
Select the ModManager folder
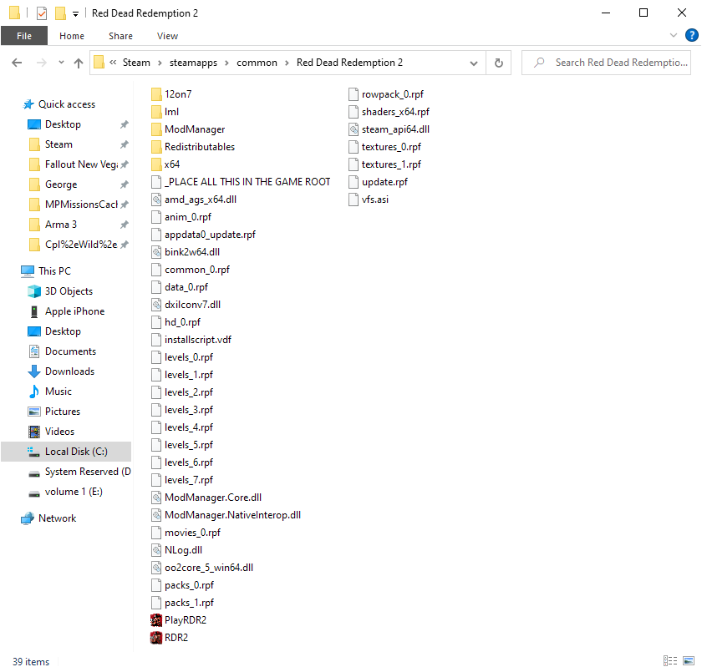(x=194, y=129)
